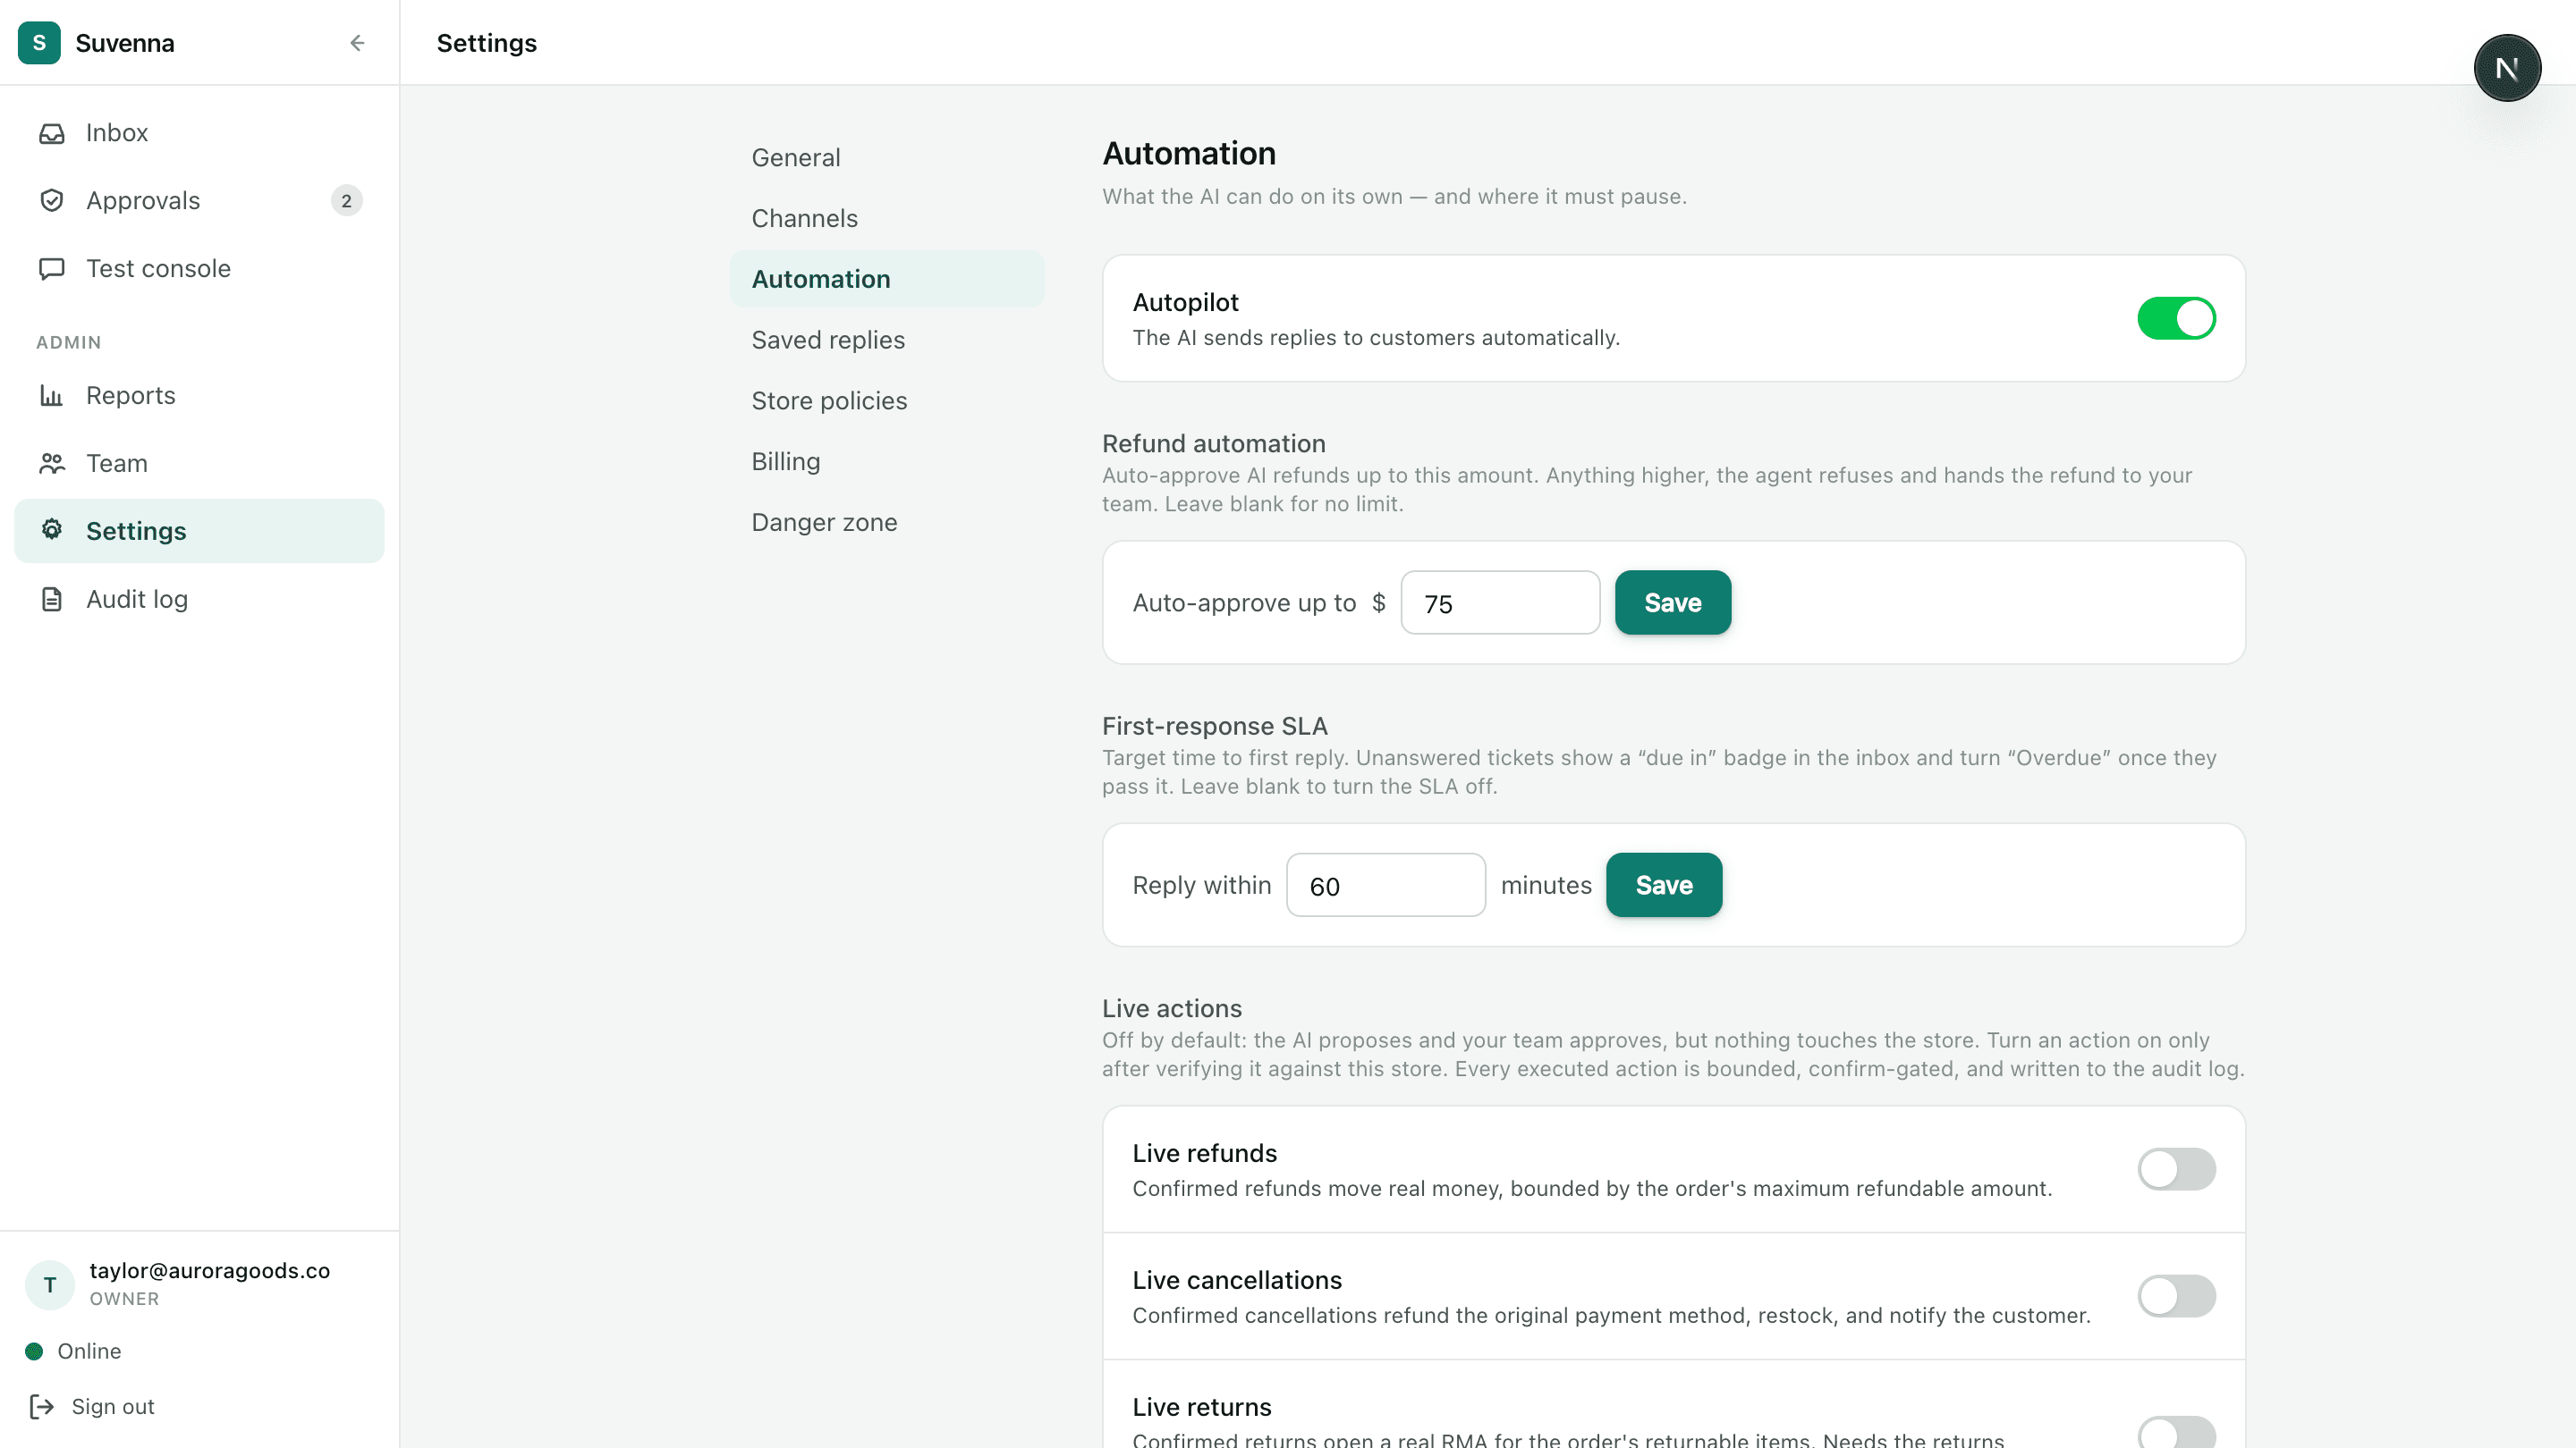Viewport: 2576px width, 1448px height.
Task: Click the Suvenna workspace name
Action: [x=125, y=43]
